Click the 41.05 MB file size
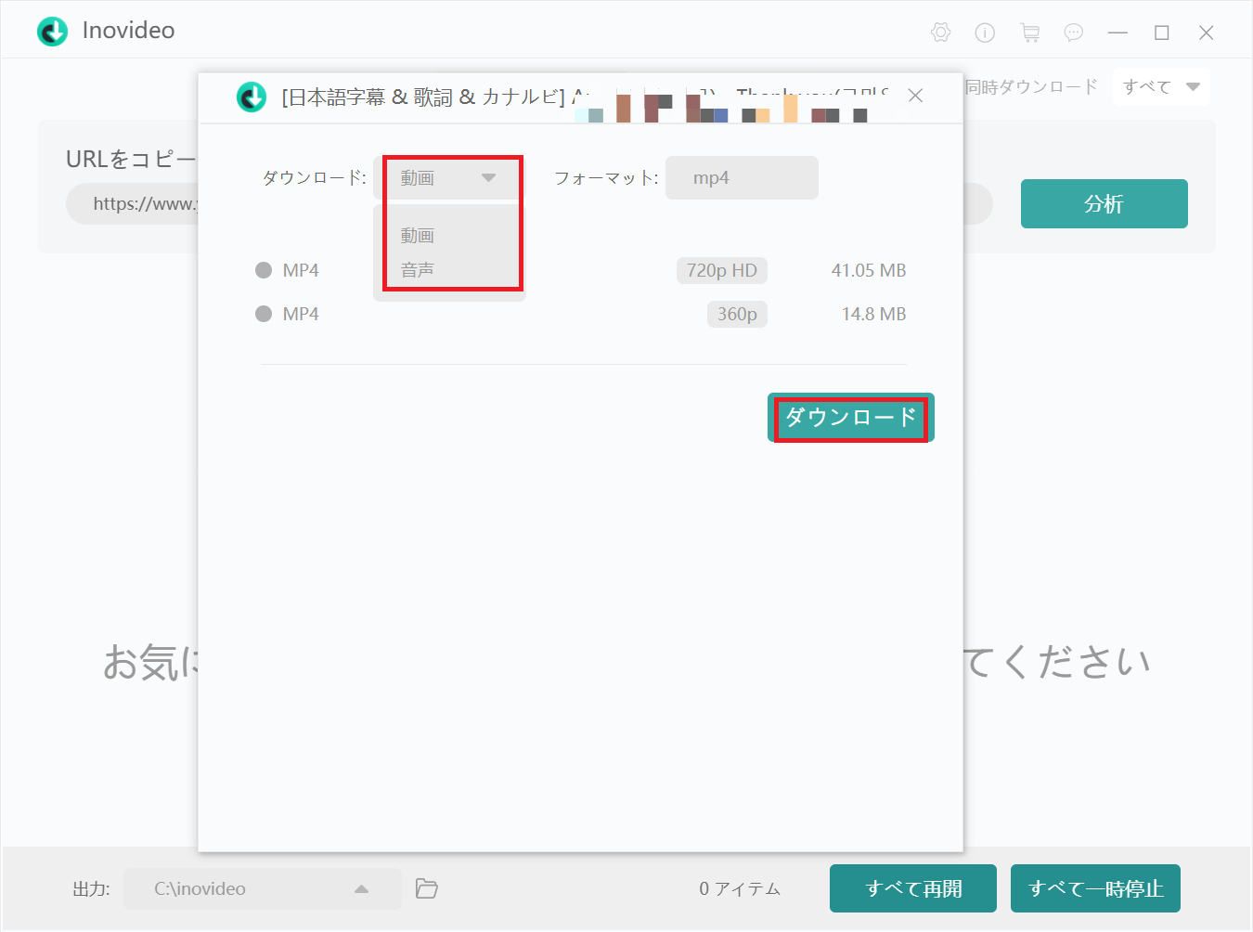Screen dimensions: 1253x932 coord(869,270)
